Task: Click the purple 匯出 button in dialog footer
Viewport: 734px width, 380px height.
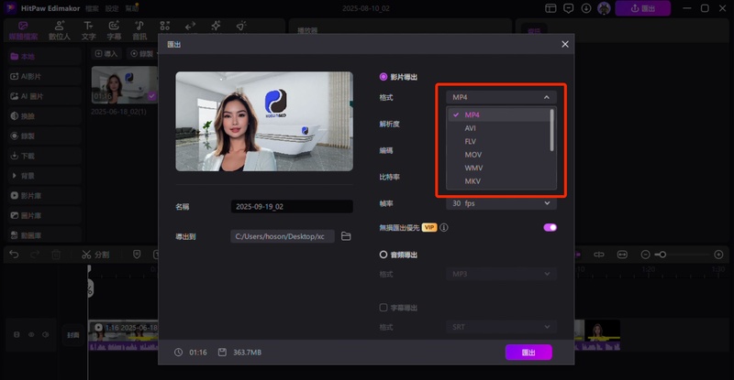Action: tap(528, 352)
